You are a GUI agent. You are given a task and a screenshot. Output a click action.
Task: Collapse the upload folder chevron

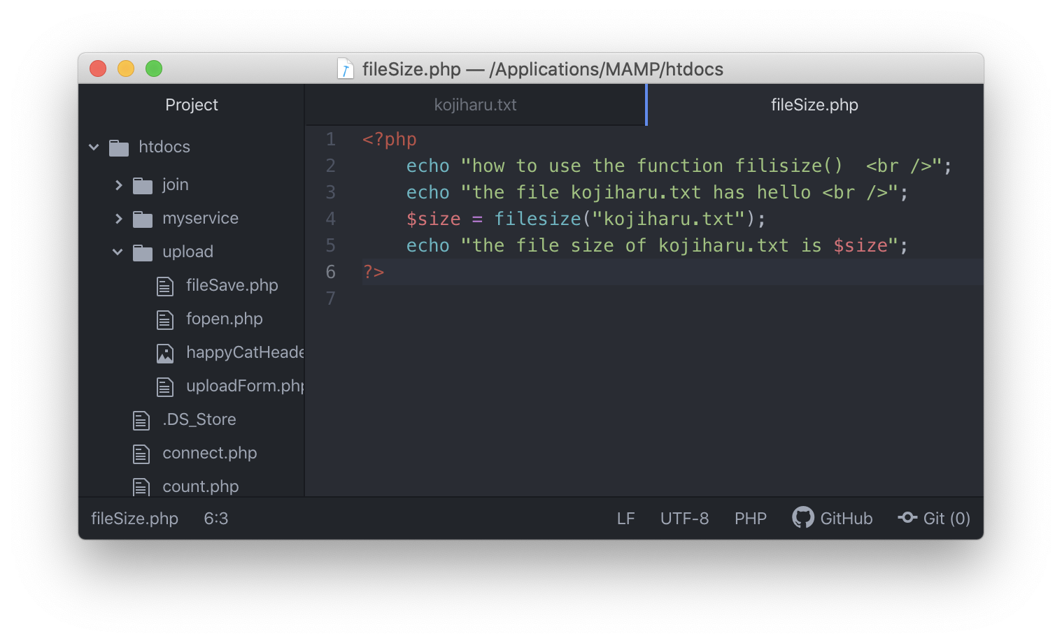[x=118, y=252]
